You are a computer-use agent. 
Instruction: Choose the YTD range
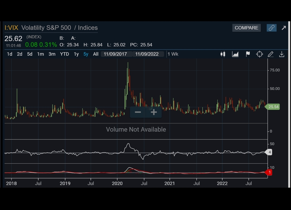point(64,54)
